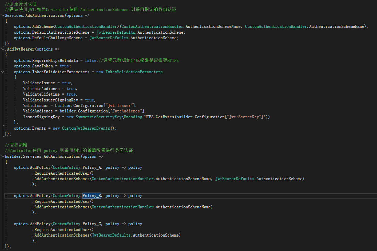Viewport: 377px width, 251px height.
Task: Click the 授权策略 comment line
Action: [16, 145]
